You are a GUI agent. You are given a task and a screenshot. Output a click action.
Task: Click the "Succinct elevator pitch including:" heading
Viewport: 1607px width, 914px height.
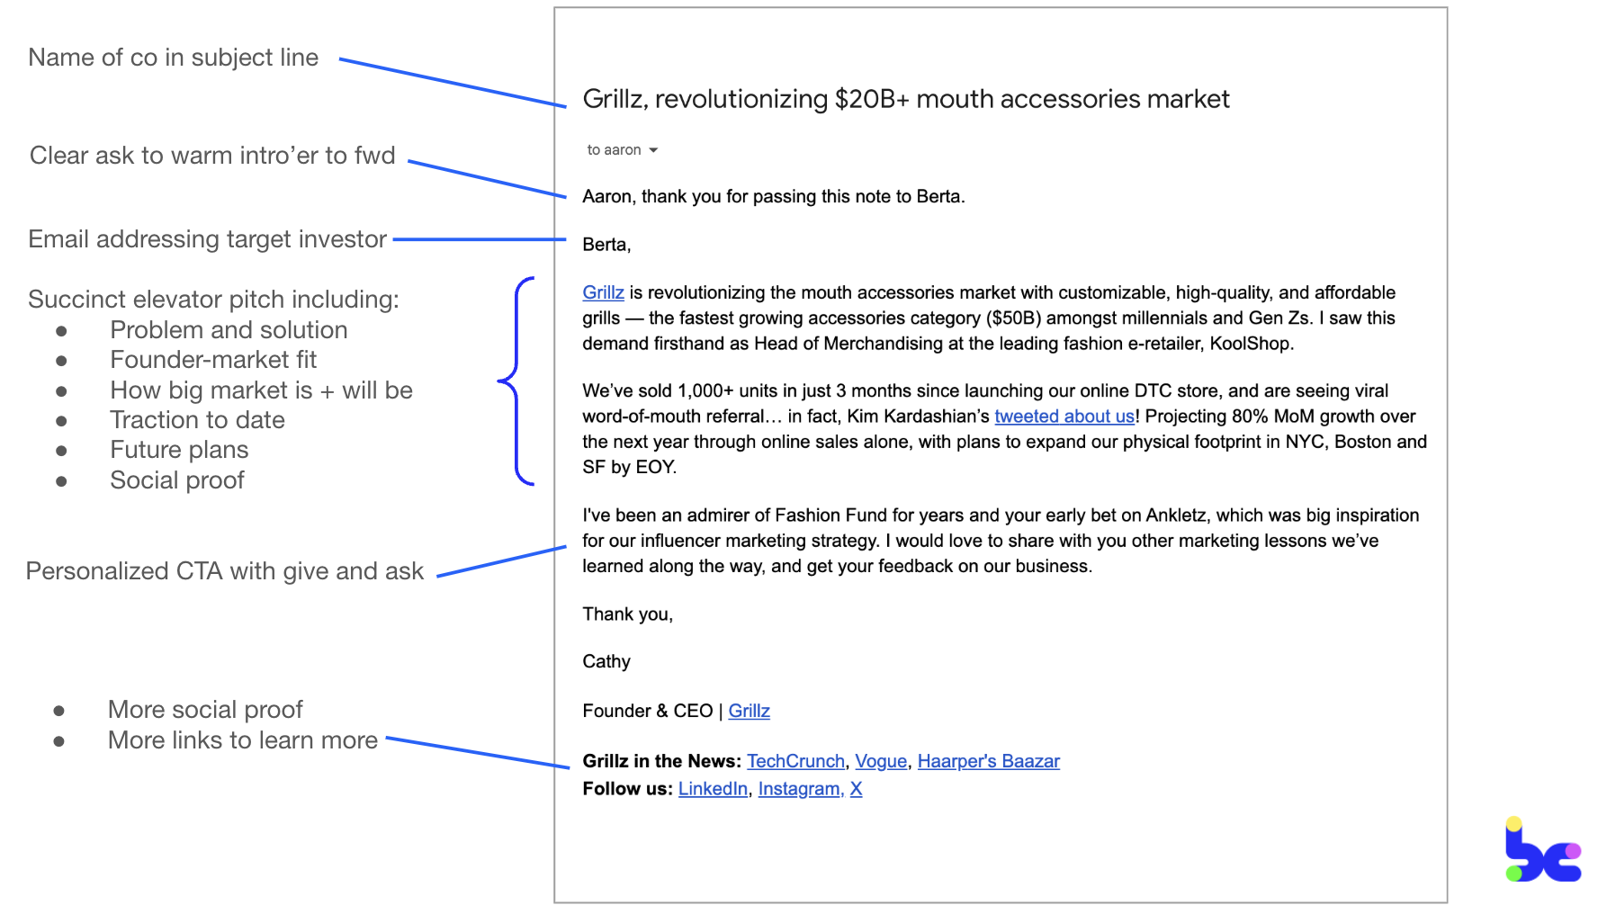click(x=213, y=300)
